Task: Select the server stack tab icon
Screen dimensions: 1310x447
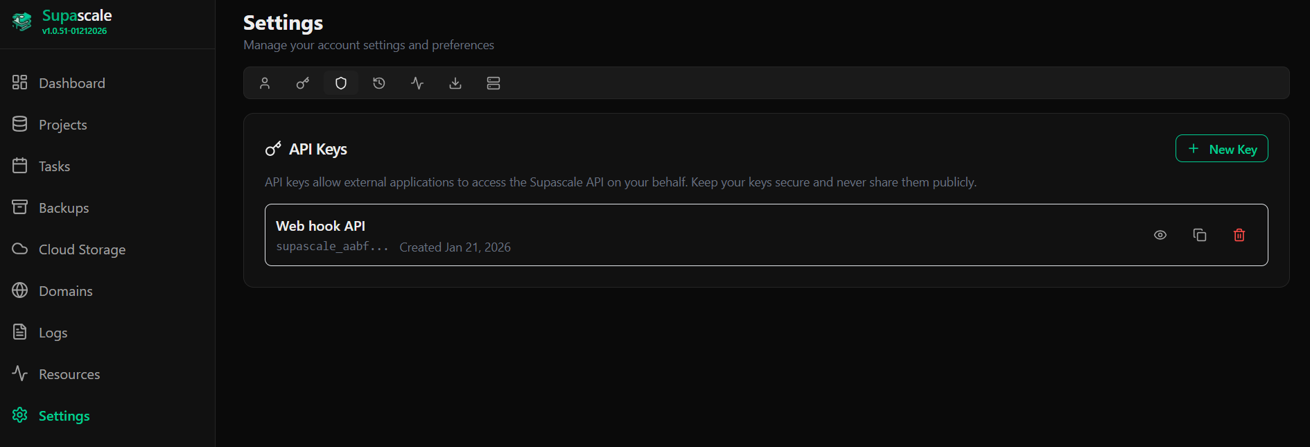Action: [494, 83]
